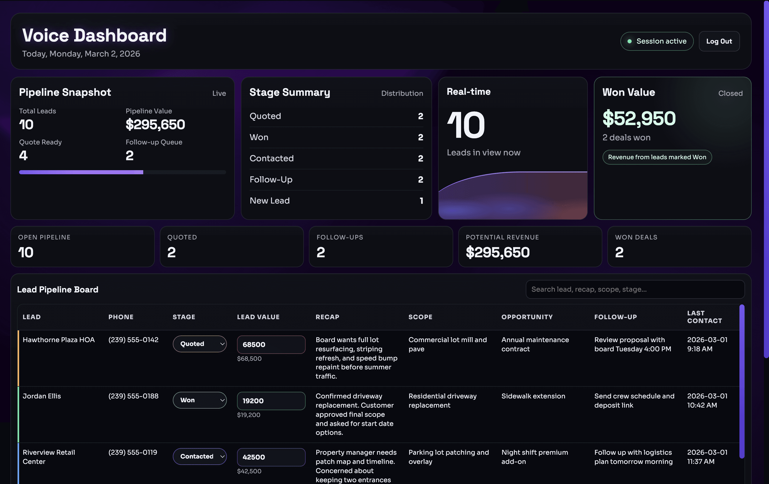This screenshot has height=484, width=769.
Task: Select the Follow-Ups stat card
Action: click(381, 247)
